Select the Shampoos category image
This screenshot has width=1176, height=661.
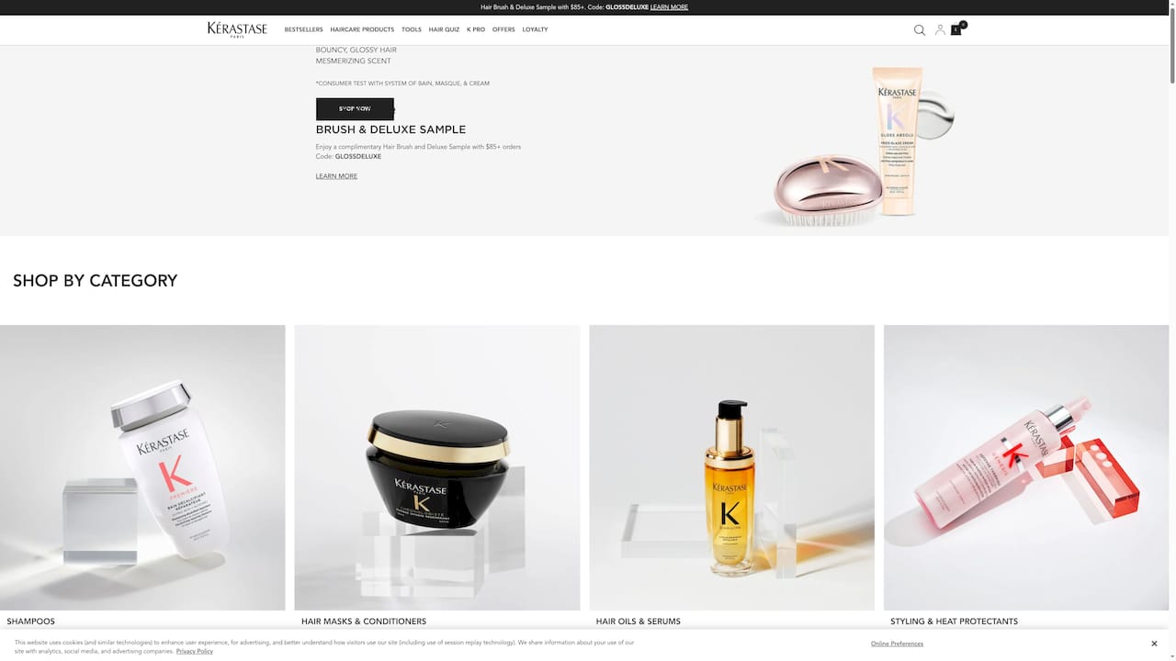pos(142,467)
